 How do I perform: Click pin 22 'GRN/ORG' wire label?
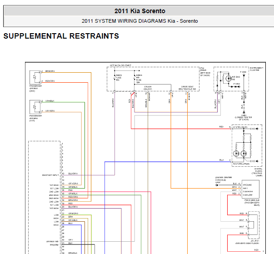(73, 214)
